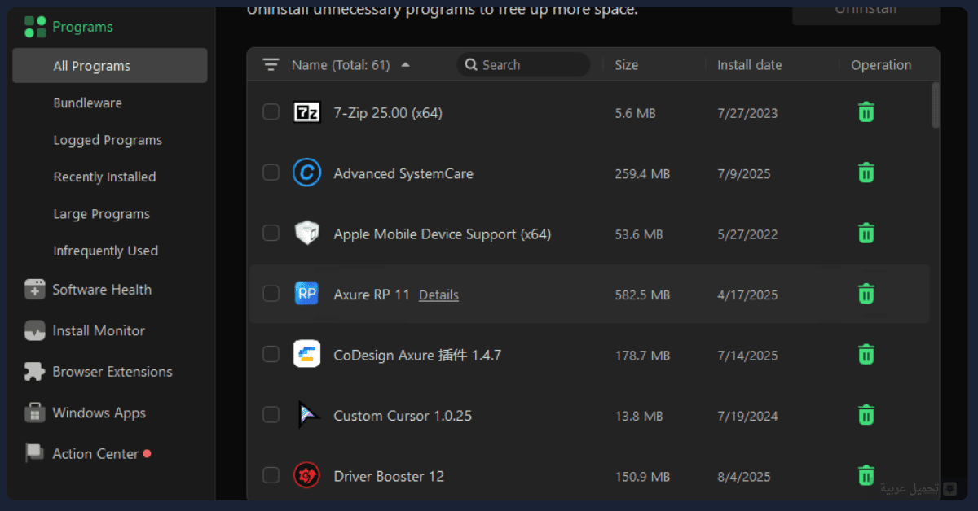Uninstall Advanced SystemCare via trash icon
978x511 pixels.
point(866,173)
